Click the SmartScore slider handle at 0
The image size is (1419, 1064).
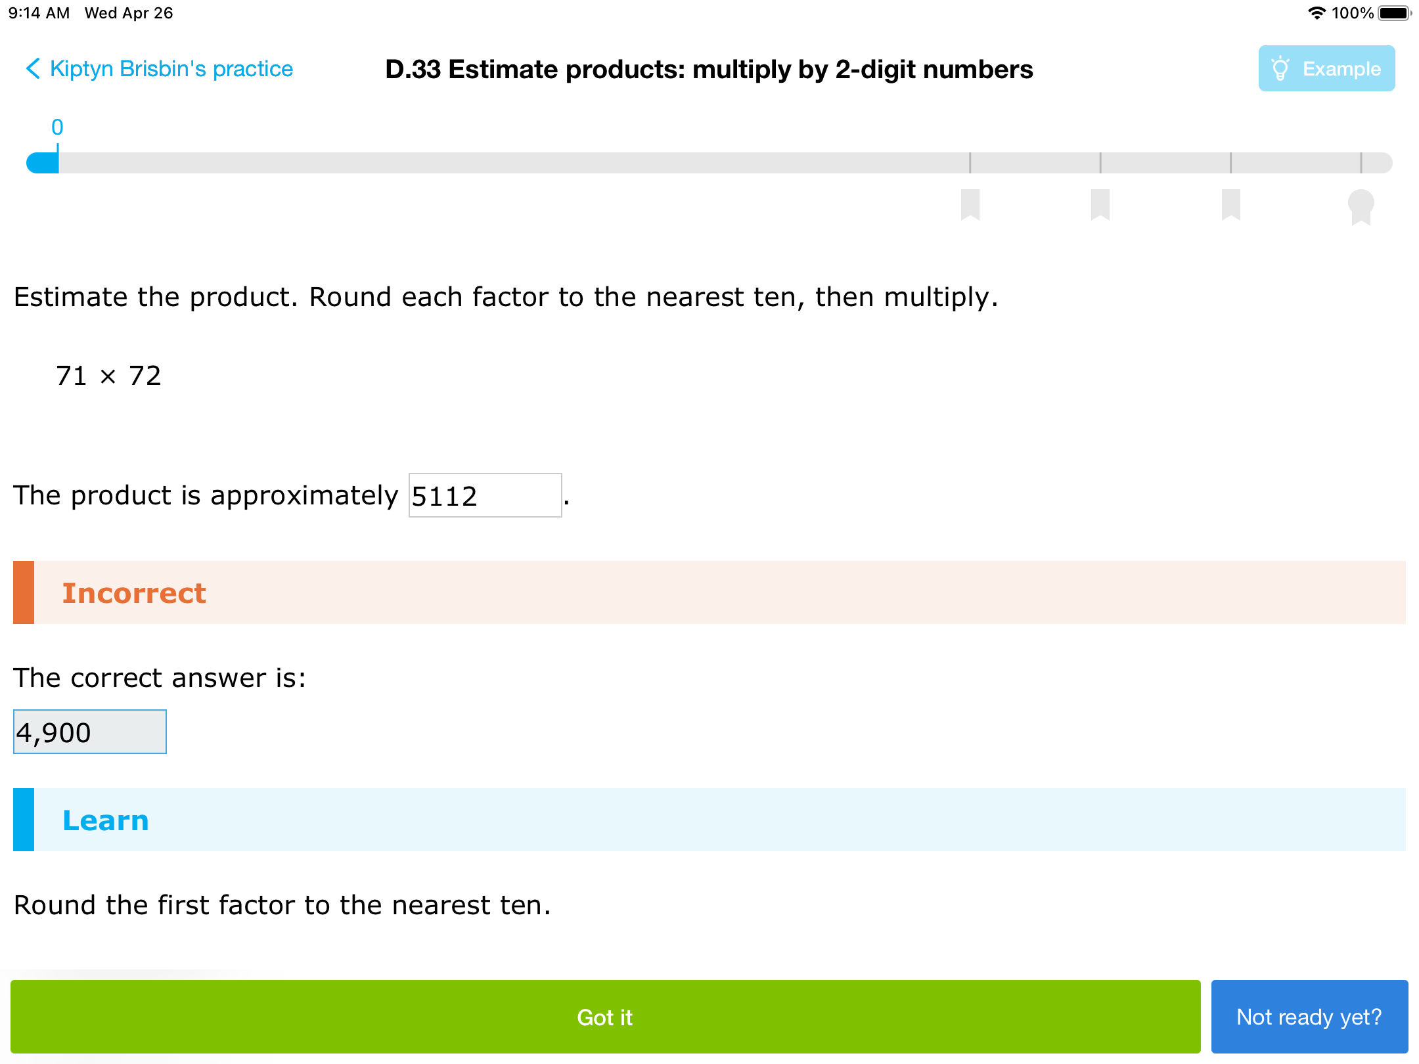(42, 162)
